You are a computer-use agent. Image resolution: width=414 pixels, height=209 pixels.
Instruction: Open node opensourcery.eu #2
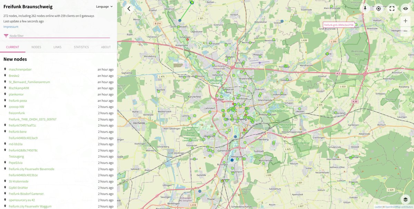22,200
